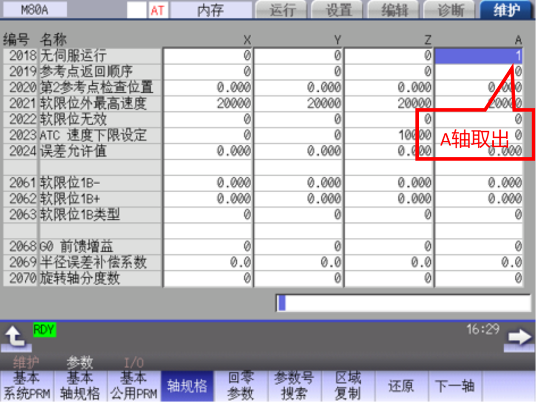
Task: Go to 下一轴 softkey
Action: tap(455, 386)
